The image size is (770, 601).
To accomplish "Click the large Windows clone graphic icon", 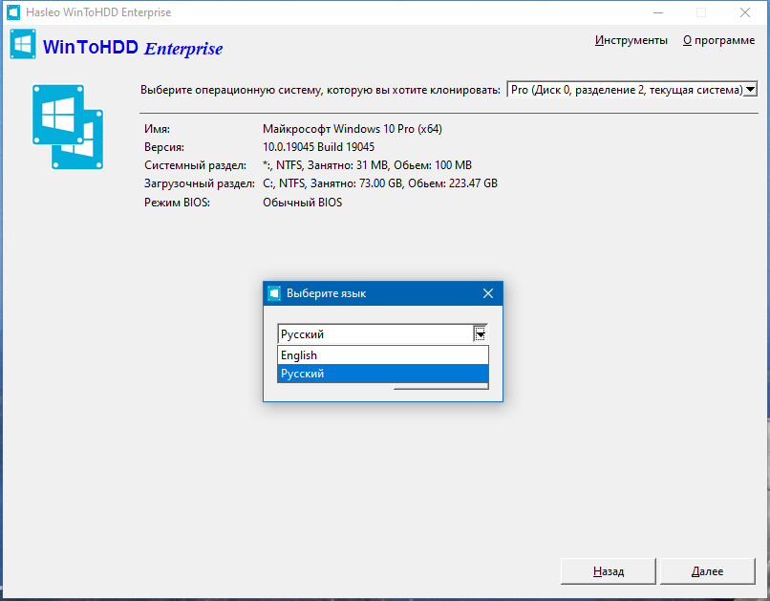I will point(67,125).
